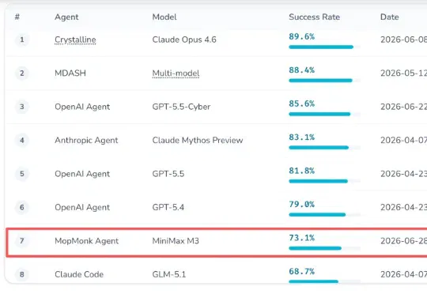Select the Anthropic Agent cell

(x=86, y=140)
